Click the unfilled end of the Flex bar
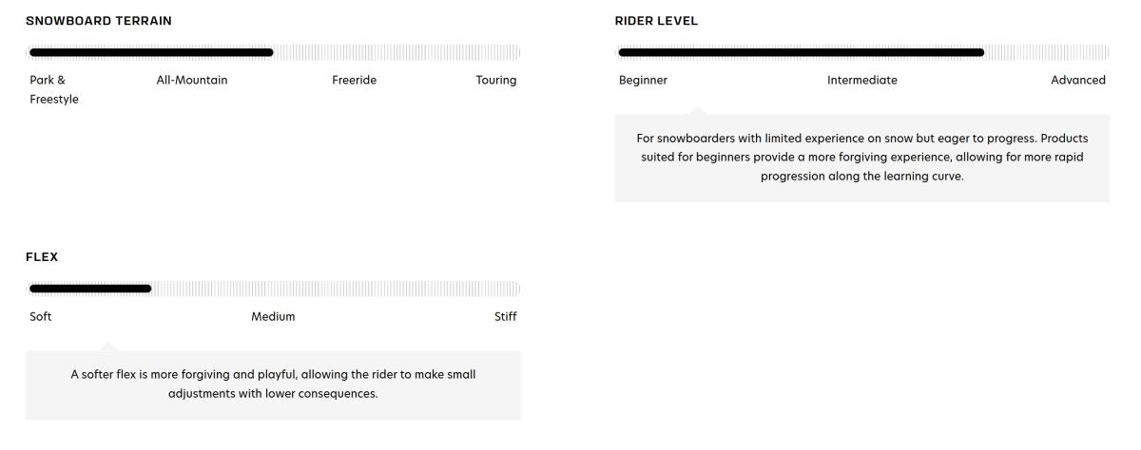Image resolution: width=1141 pixels, height=450 pixels. 336,289
